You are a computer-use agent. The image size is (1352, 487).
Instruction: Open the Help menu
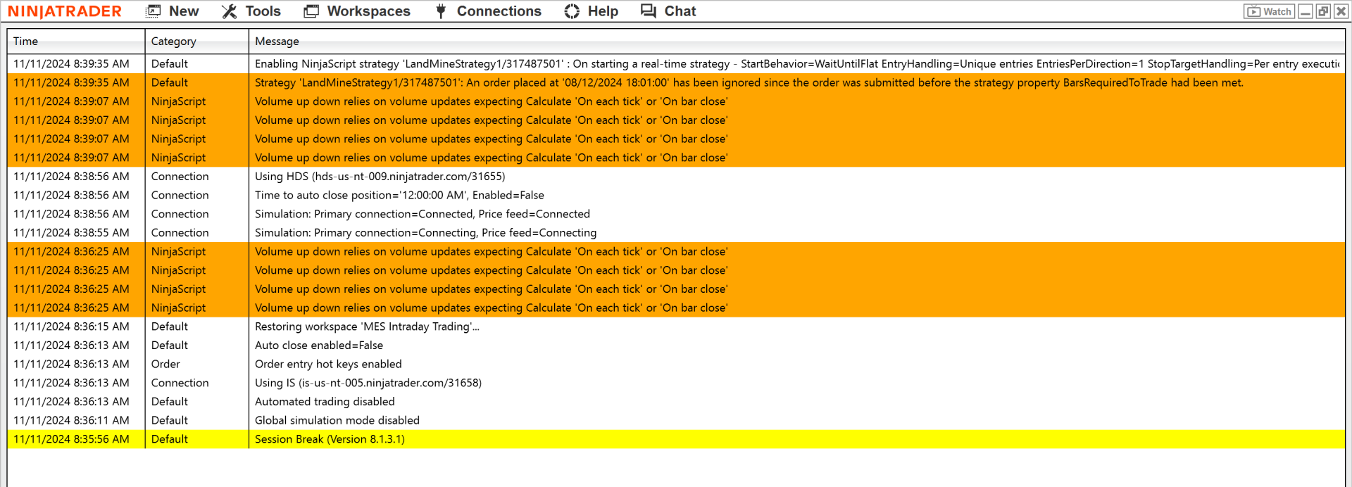point(591,11)
